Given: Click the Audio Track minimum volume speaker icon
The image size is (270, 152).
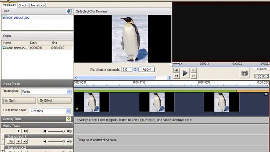Looking at the screenshot, I should click(45, 131).
